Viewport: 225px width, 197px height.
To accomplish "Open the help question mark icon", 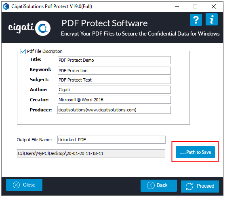I will tap(196, 20).
